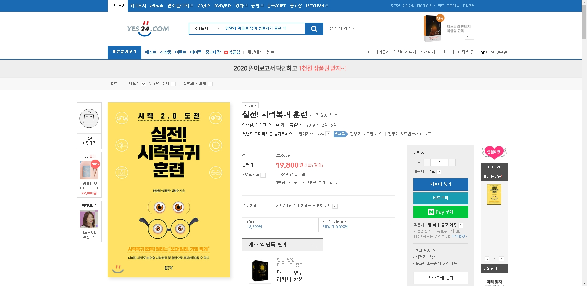
Task: Go to next page of 최근 본 상품
Action: tap(501, 259)
